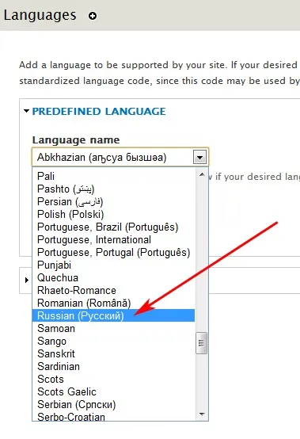
Task: Select Portuguese, Portugal (Português) option
Action: pyautogui.click(x=113, y=253)
